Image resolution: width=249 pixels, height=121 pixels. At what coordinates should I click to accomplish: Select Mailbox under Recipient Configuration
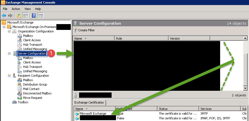click(28, 80)
